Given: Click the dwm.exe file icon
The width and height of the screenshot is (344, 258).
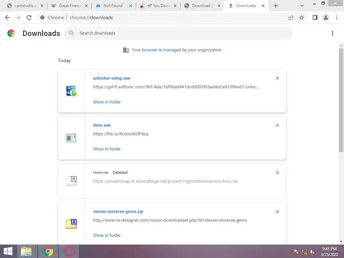Looking at the screenshot, I should point(71,138).
